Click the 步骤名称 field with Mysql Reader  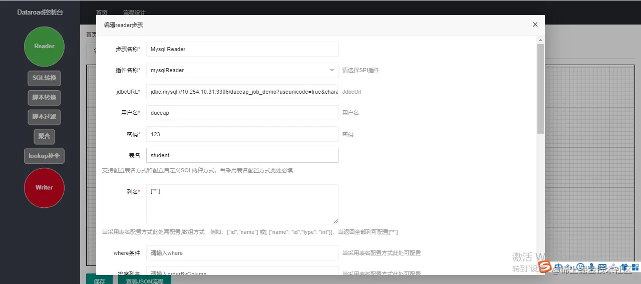[x=242, y=49]
